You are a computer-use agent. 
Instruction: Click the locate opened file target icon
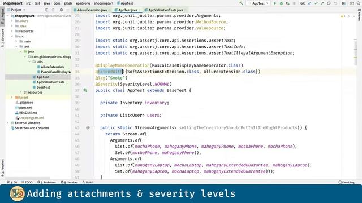coord(46,10)
